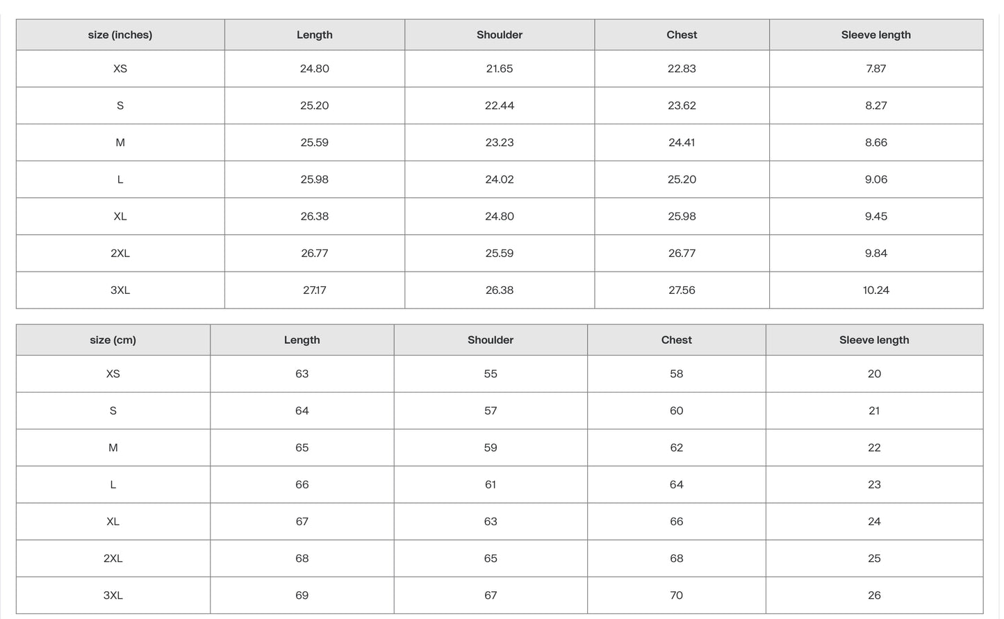The height and width of the screenshot is (619, 1004).
Task: Click the "size (inches)" column header
Action: (120, 35)
